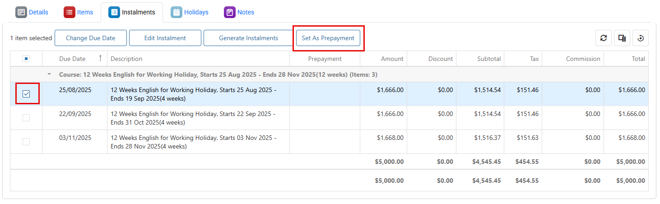This screenshot has height=204, width=660.
Task: Click the Commission column header
Action: pos(583,59)
